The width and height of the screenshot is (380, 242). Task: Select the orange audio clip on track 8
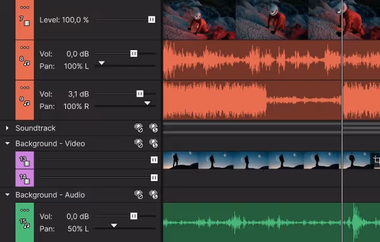coord(272,60)
